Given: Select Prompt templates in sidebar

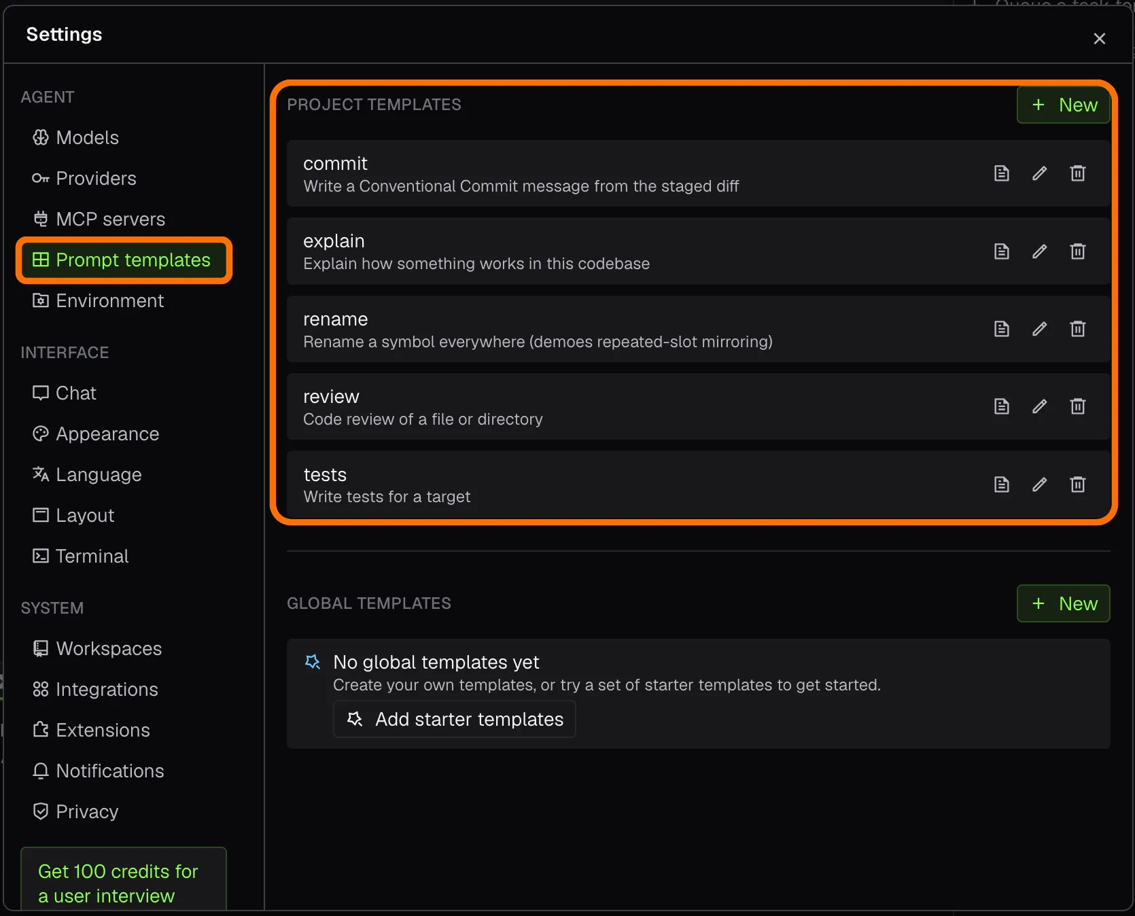Looking at the screenshot, I should click(123, 260).
